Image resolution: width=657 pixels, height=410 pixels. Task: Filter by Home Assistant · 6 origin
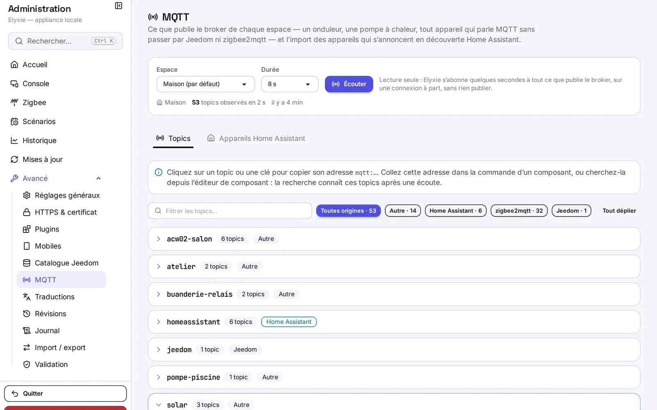(456, 211)
